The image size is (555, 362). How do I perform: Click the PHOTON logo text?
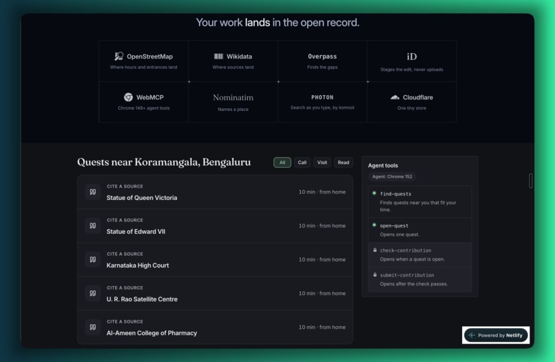(322, 97)
